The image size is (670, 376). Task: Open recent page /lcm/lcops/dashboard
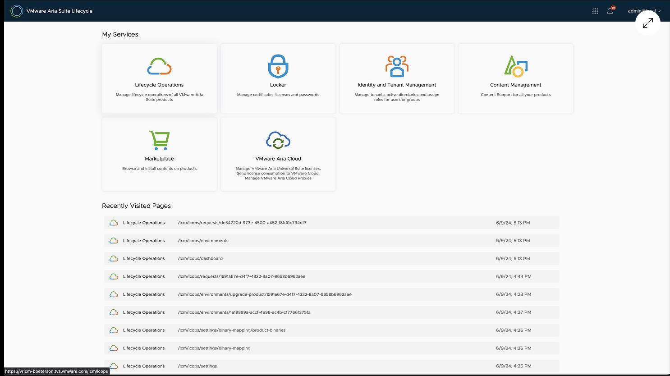tap(200, 259)
